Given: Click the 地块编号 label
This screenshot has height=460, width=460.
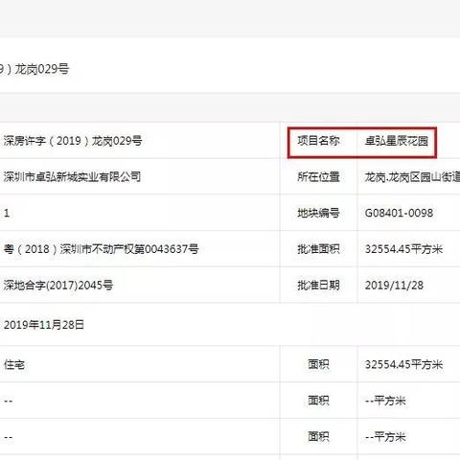Looking at the screenshot, I should [318, 213].
